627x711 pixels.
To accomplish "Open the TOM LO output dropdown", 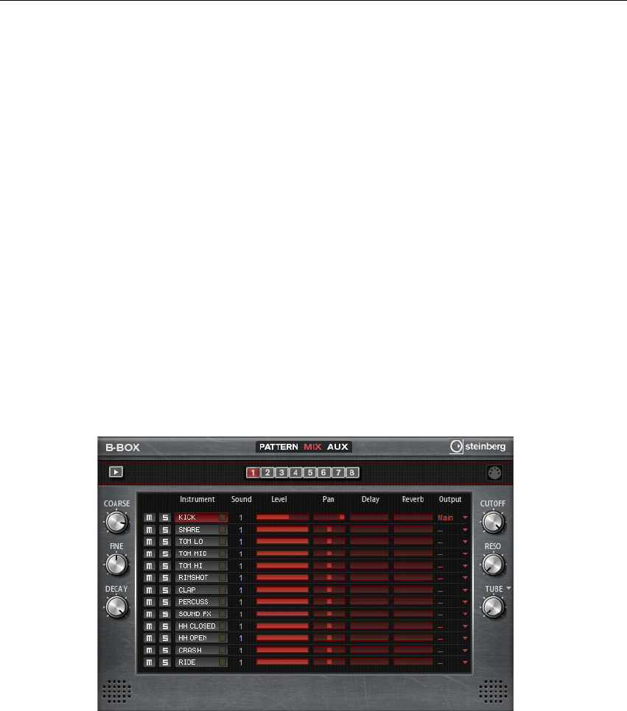I will 465,542.
